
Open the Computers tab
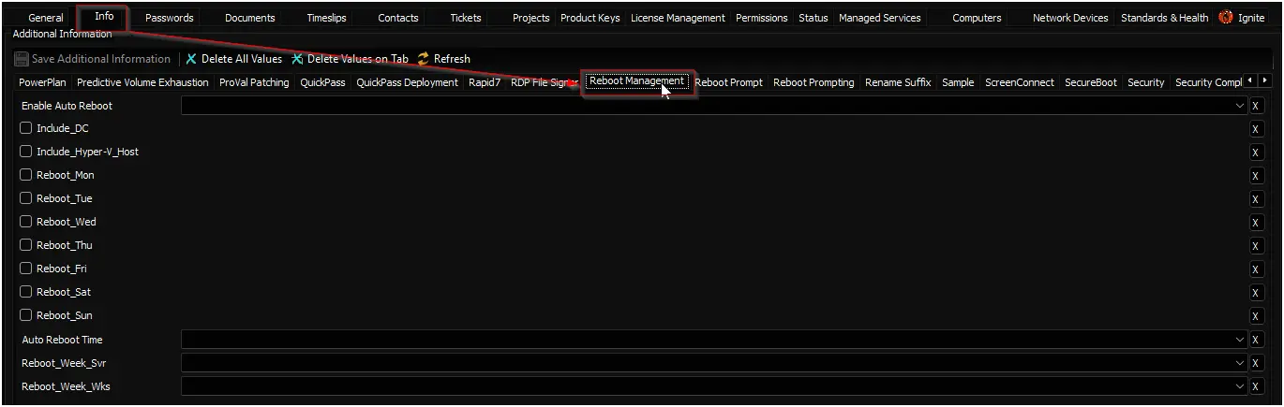[977, 18]
